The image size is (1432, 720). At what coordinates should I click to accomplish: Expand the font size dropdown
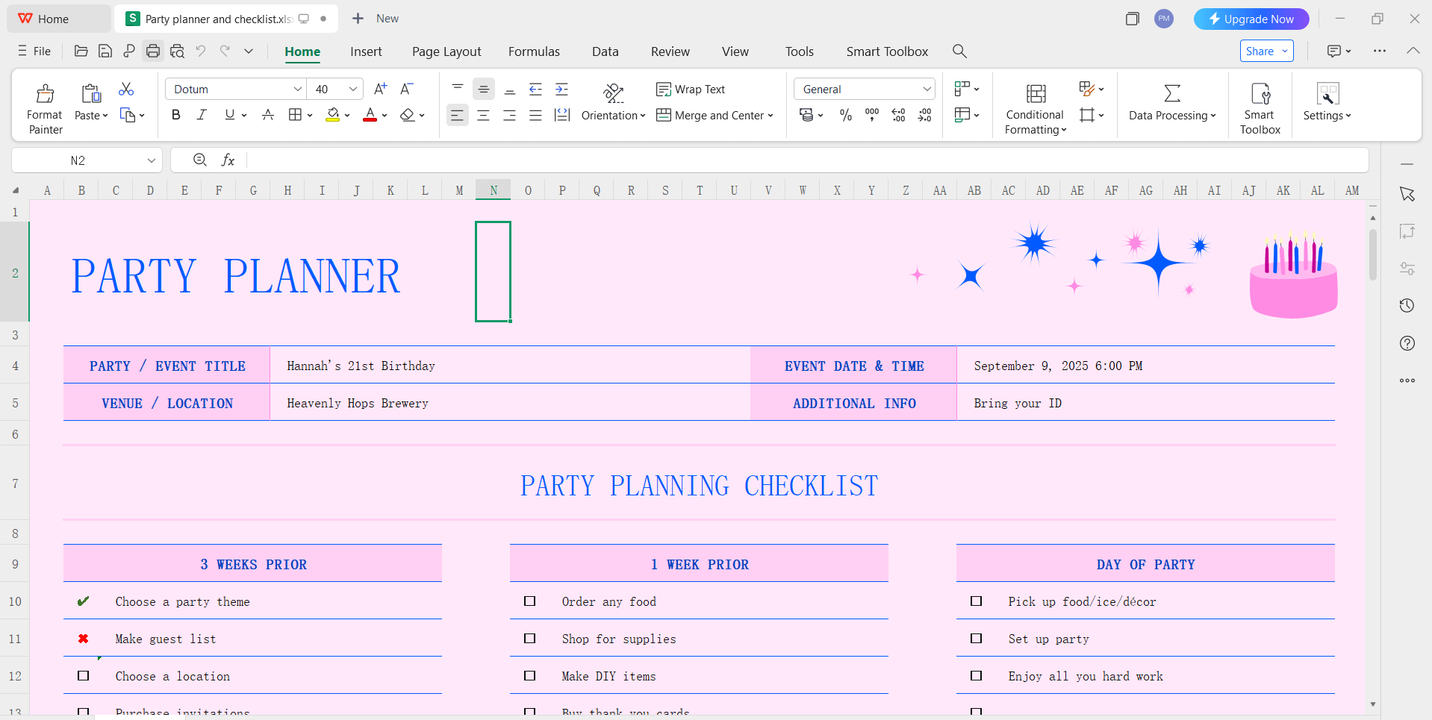tap(353, 90)
